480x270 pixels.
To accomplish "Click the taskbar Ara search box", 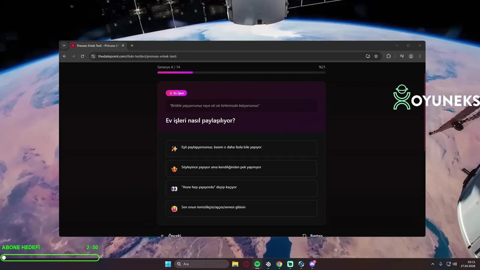I will (x=202, y=264).
